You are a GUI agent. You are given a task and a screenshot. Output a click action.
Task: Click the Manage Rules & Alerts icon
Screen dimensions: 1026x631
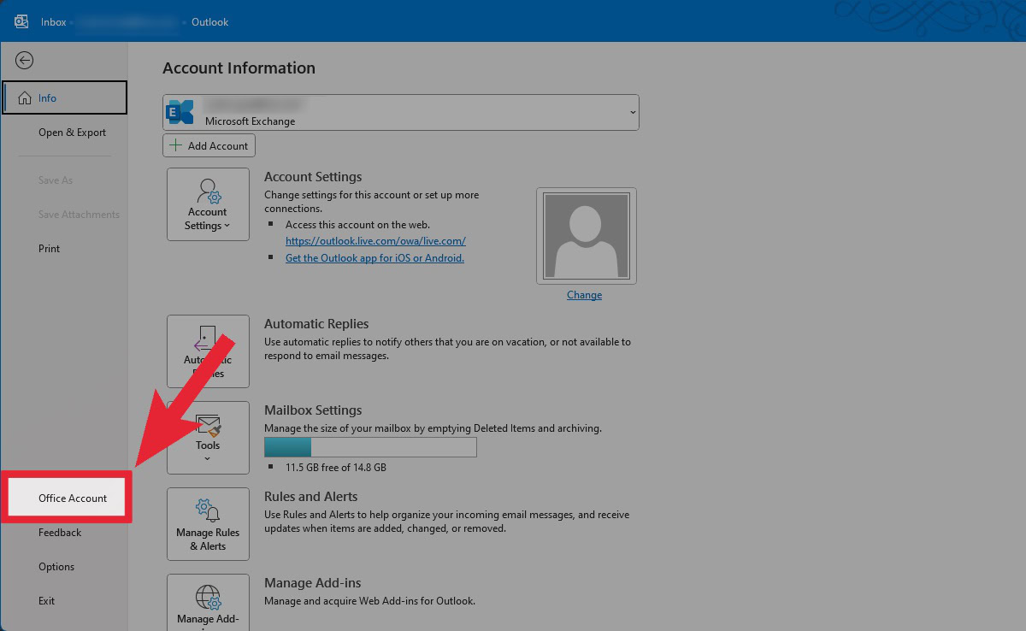tap(208, 510)
